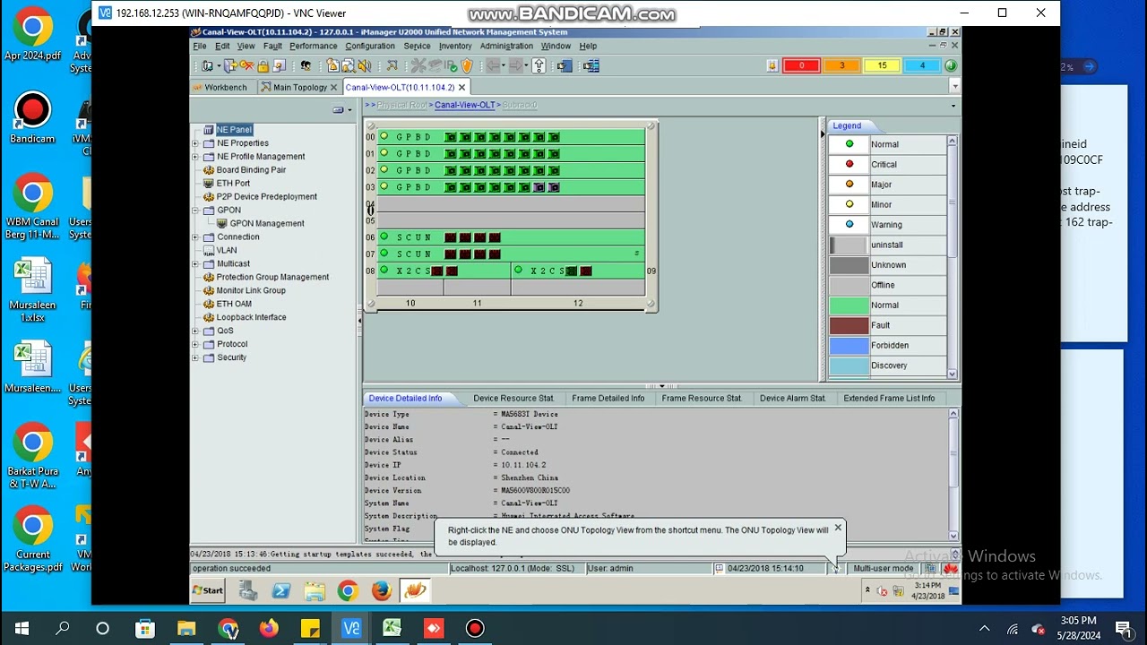The height and width of the screenshot is (645, 1147).
Task: Collapse the GPON tree node
Action: click(195, 211)
